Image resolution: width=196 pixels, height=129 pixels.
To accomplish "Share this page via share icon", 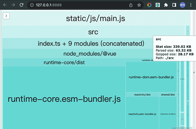I will (131, 5).
